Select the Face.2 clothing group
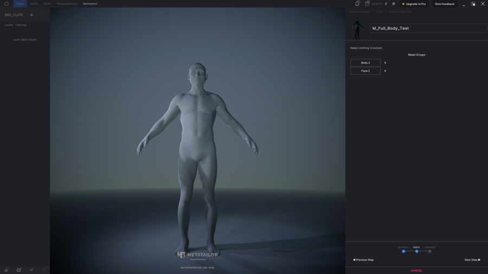The height and width of the screenshot is (274, 488). [x=365, y=71]
